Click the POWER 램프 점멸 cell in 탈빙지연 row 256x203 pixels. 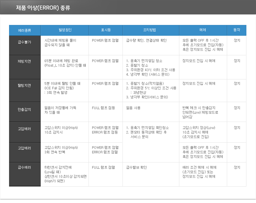106,84
